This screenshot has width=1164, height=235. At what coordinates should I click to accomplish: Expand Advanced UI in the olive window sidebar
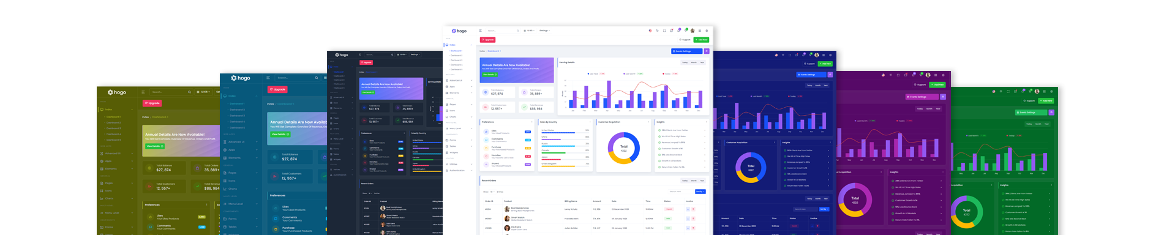[116, 154]
